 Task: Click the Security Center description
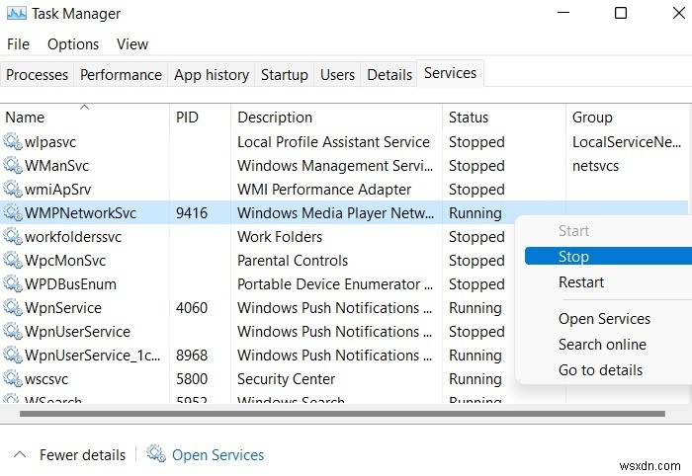pos(286,378)
